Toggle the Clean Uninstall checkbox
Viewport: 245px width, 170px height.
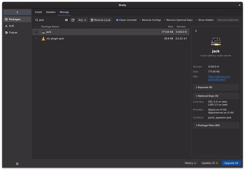pos(117,20)
